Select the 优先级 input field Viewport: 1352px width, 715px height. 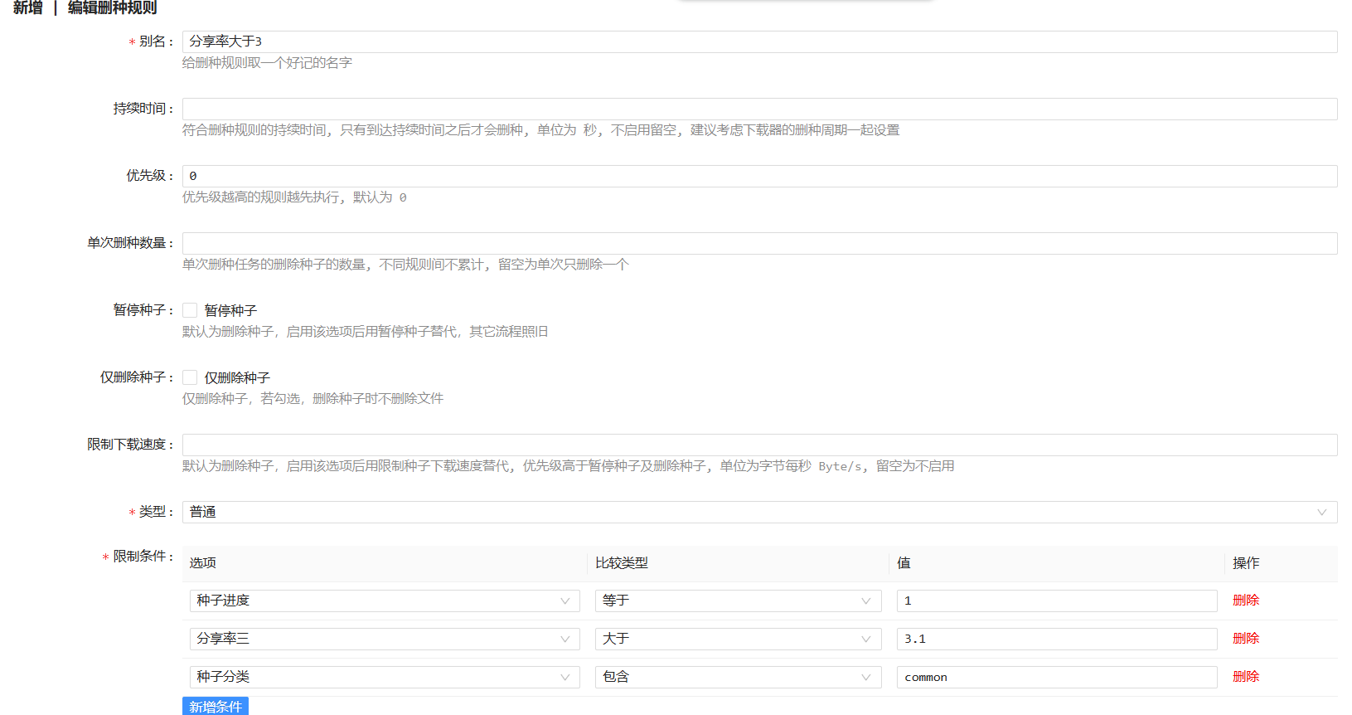tap(758, 176)
